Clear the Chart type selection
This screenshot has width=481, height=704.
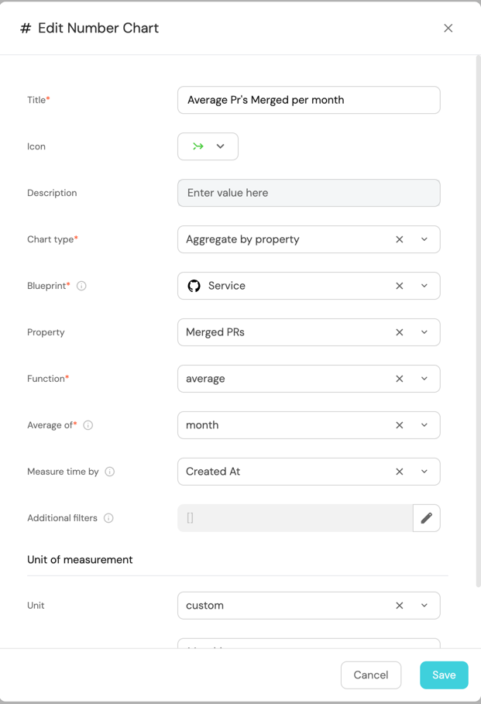click(x=400, y=239)
